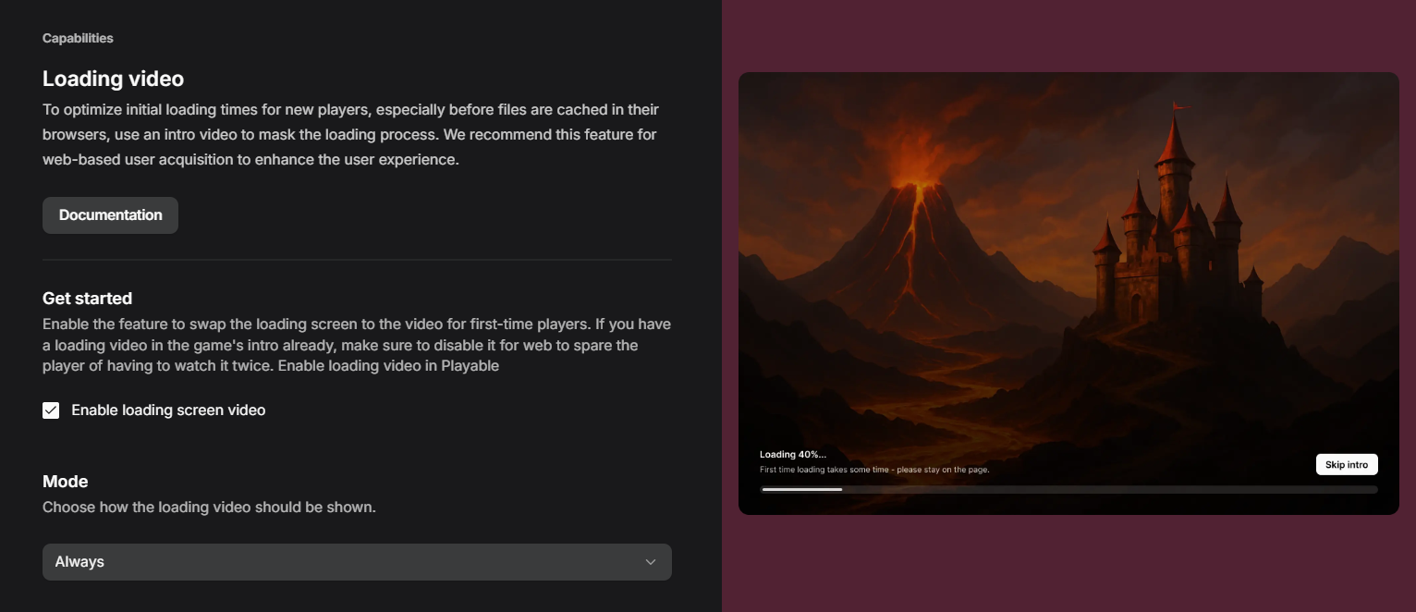Click the Choose how loading video shown text
This screenshot has width=1416, height=612.
click(x=209, y=508)
